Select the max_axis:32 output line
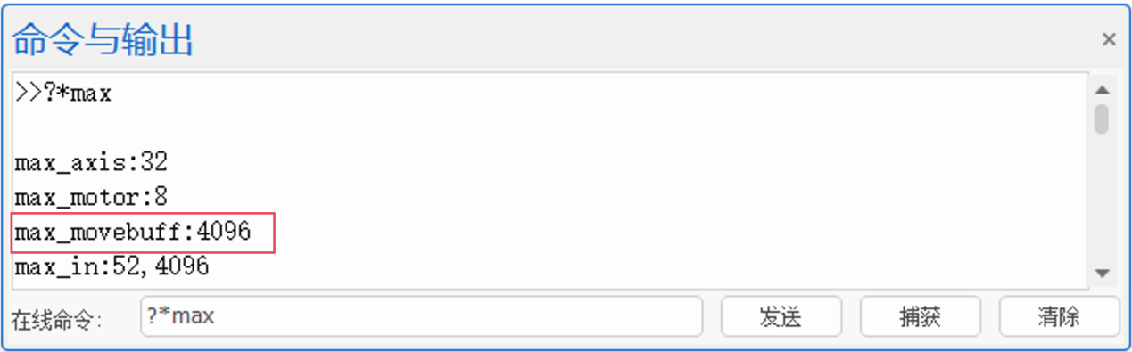 [91, 163]
